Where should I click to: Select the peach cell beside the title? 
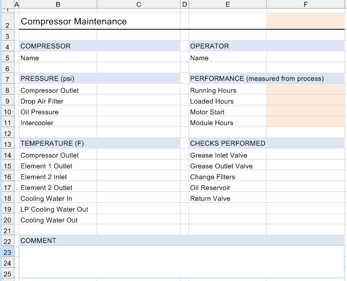point(306,21)
